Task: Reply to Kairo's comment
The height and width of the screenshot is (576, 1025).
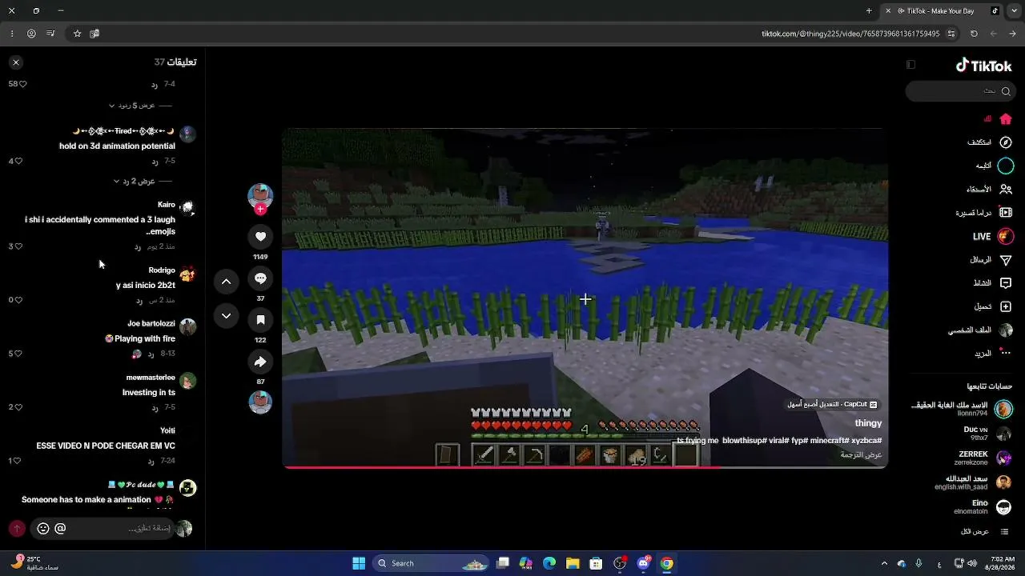Action: click(x=138, y=246)
